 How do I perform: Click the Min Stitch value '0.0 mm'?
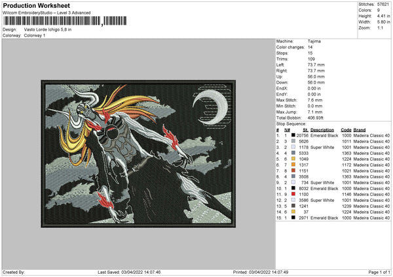(x=315, y=106)
